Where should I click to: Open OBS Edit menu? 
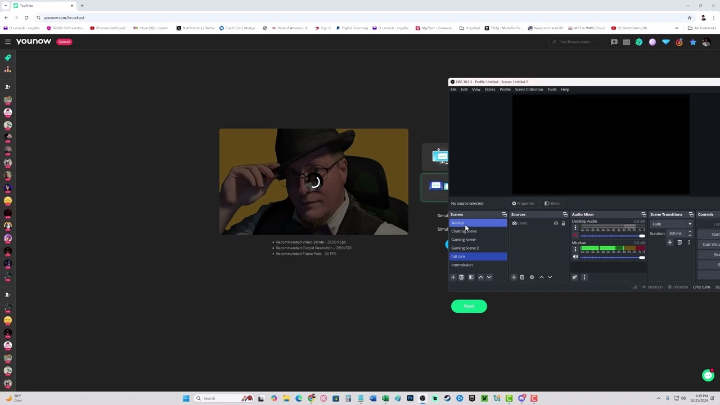tap(464, 89)
